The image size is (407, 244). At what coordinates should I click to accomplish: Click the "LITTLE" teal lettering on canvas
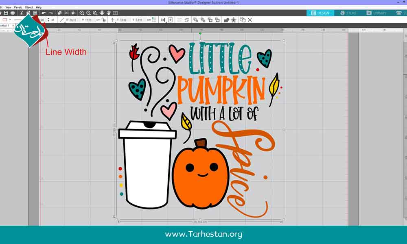(x=220, y=58)
